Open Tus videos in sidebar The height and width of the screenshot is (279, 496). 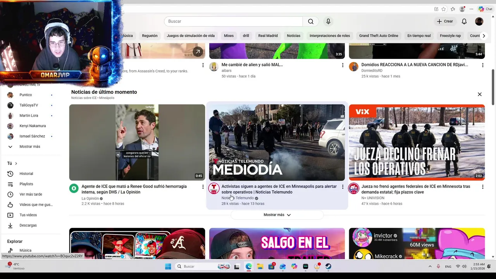coord(28,215)
